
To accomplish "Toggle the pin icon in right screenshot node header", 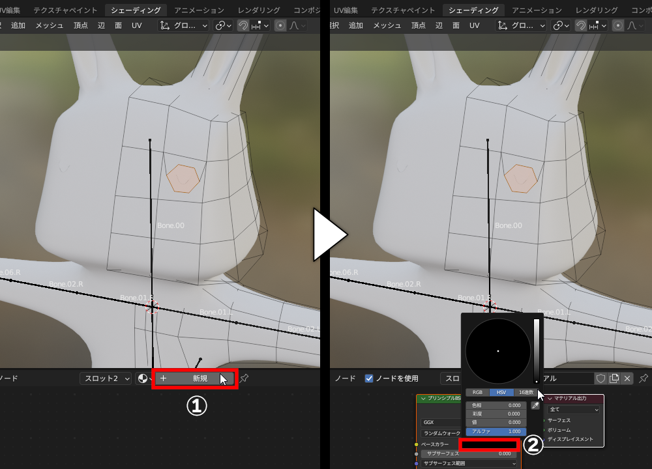I will pyautogui.click(x=644, y=378).
